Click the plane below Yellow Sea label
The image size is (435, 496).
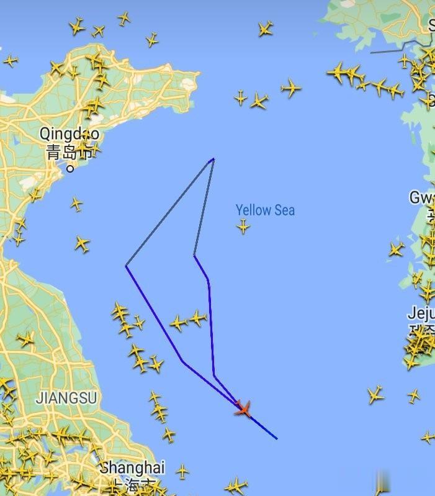pos(243,227)
